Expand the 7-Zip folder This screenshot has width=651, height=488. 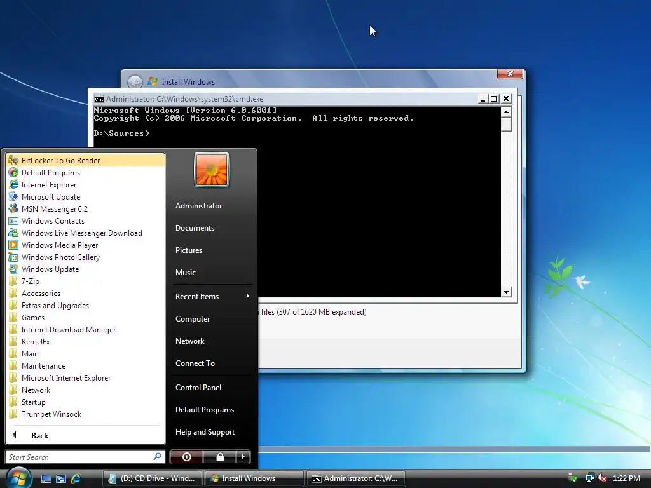coord(85,281)
